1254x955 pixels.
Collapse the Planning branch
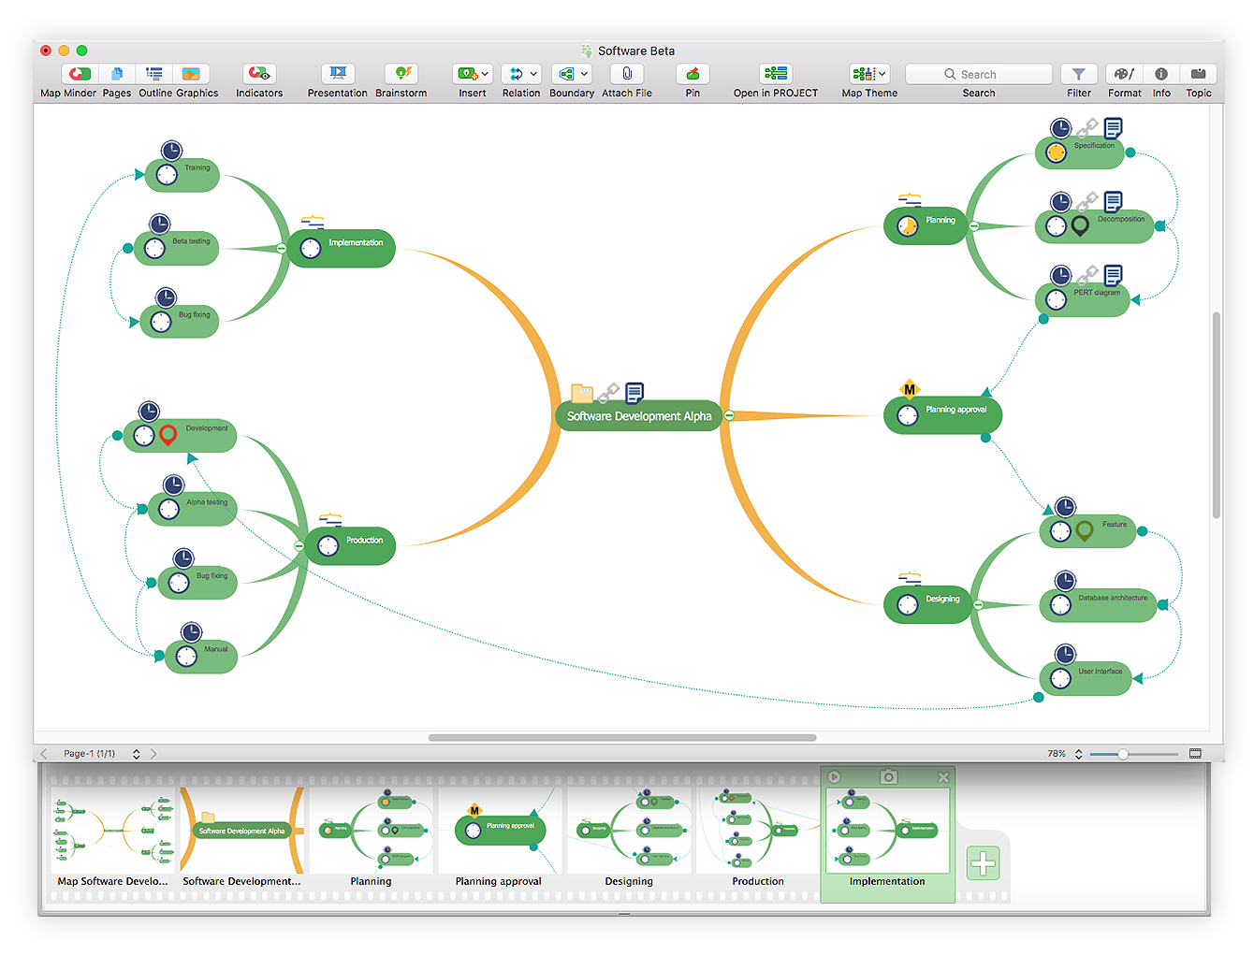pos(973,226)
